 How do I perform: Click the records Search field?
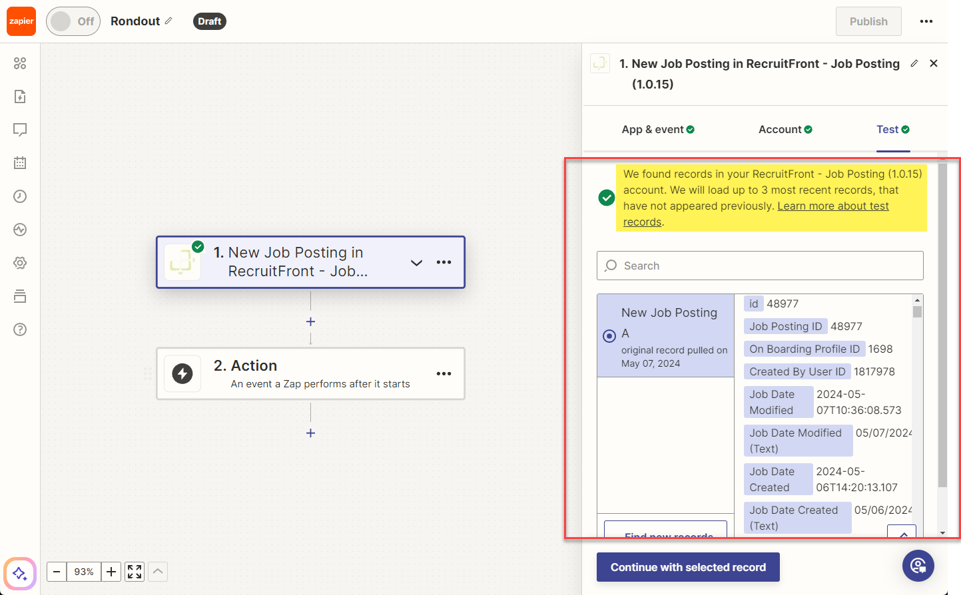[x=760, y=266]
